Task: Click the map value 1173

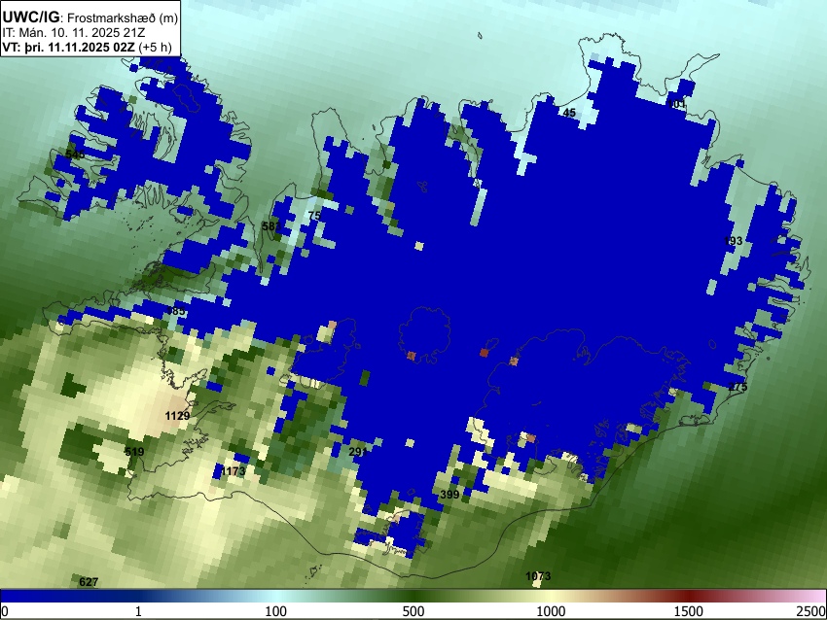Action: coord(234,471)
